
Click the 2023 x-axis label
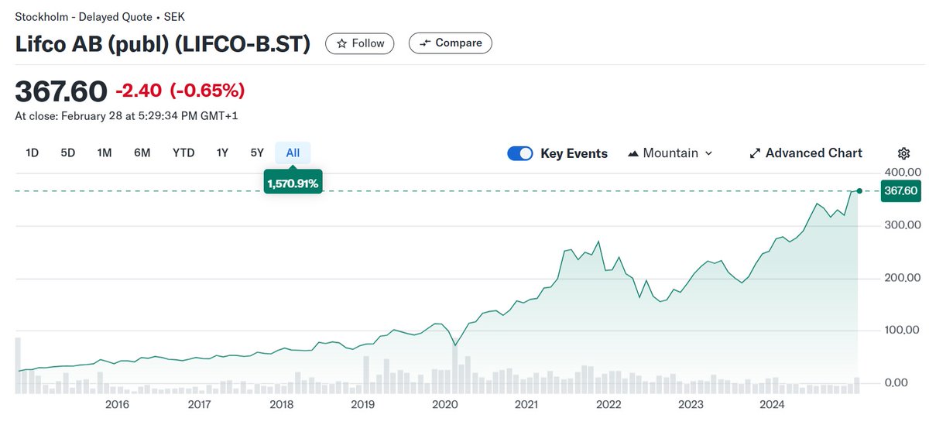pos(691,404)
